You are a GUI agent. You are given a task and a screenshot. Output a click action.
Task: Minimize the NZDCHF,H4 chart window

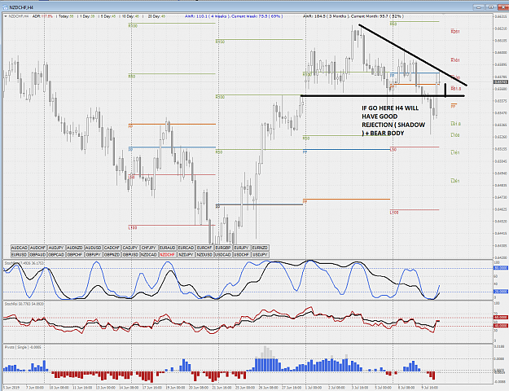(479, 7)
